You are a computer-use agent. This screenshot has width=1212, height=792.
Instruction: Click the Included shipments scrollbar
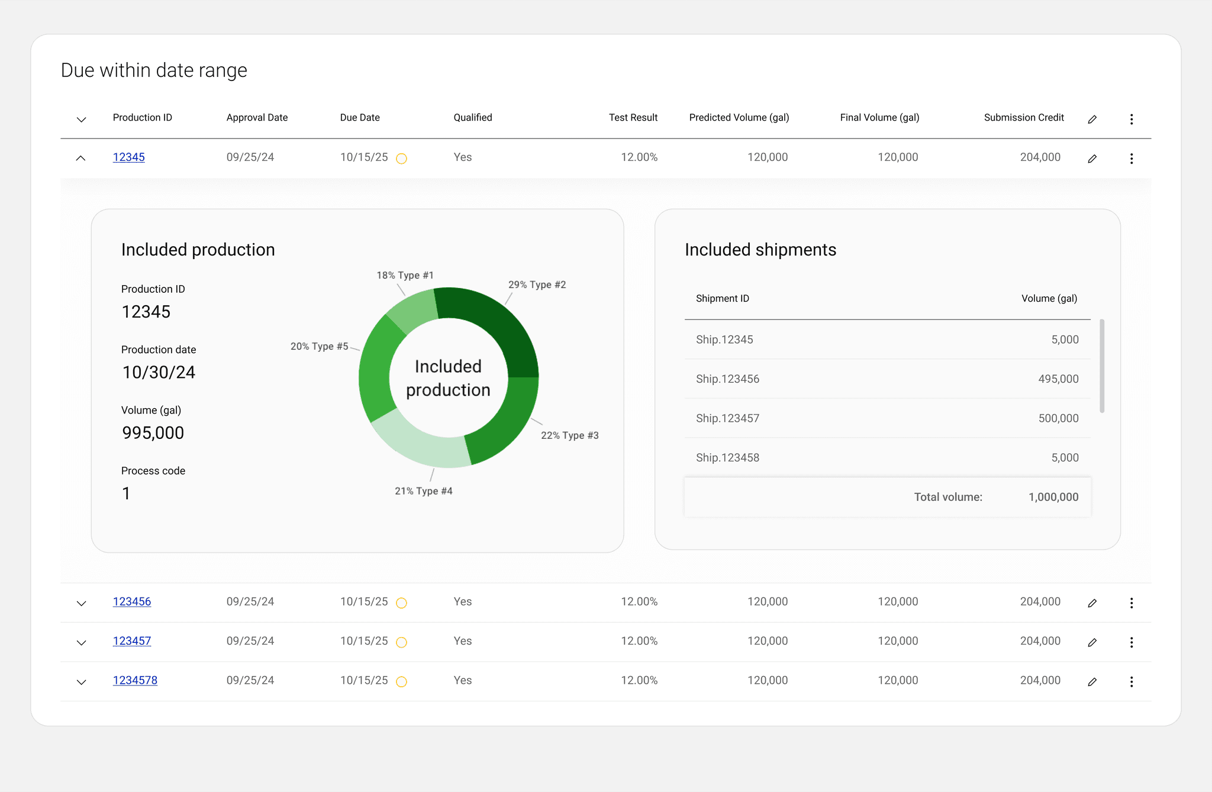1101,367
